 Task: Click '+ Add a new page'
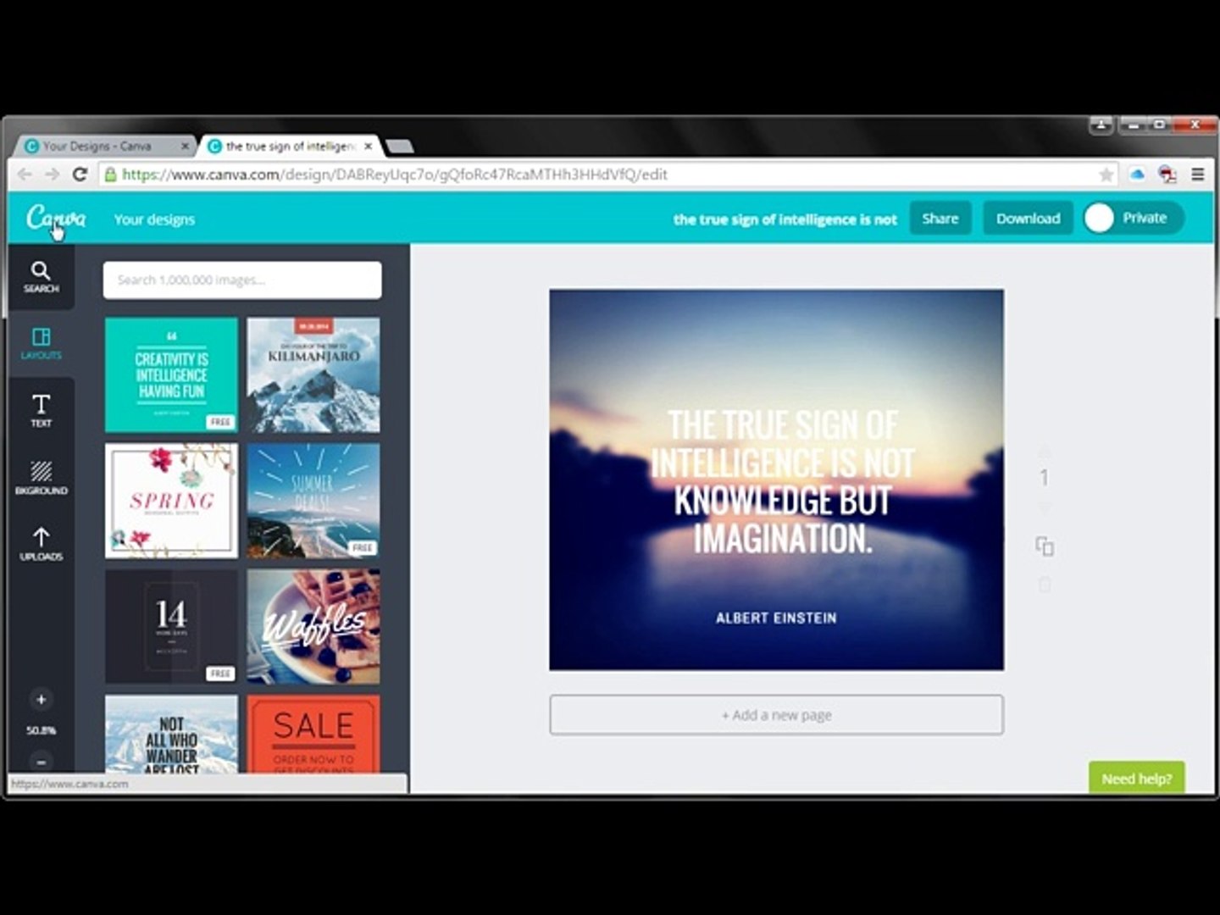coord(776,715)
